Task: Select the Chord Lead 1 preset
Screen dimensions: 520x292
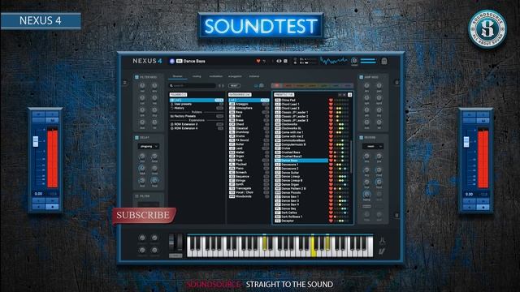Action: click(301, 104)
